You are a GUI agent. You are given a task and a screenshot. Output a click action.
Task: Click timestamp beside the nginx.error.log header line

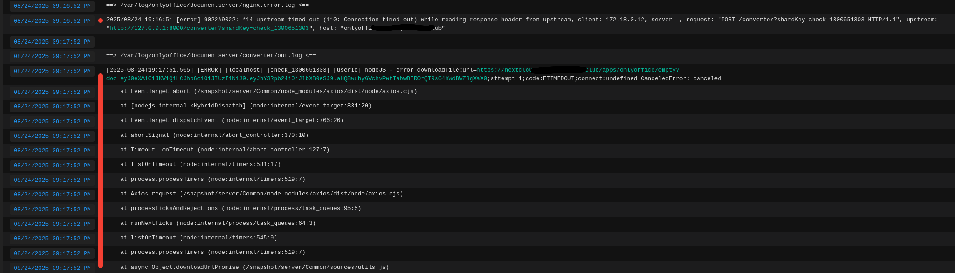[x=52, y=6]
